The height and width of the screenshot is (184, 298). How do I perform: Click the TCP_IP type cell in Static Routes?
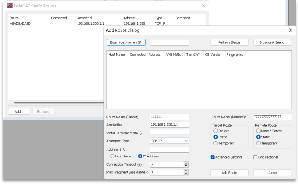(x=160, y=23)
